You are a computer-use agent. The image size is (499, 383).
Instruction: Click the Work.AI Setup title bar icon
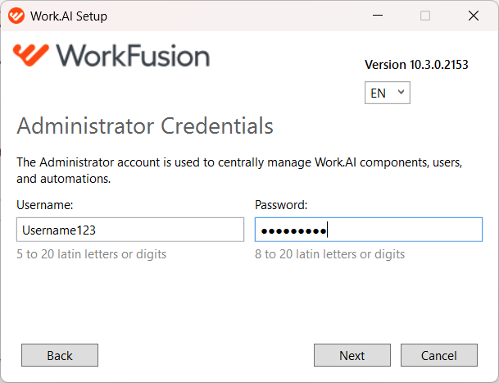[x=16, y=16]
